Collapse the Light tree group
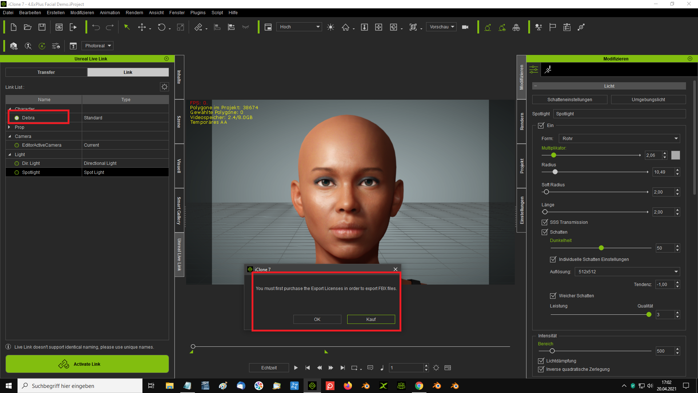 (x=9, y=155)
